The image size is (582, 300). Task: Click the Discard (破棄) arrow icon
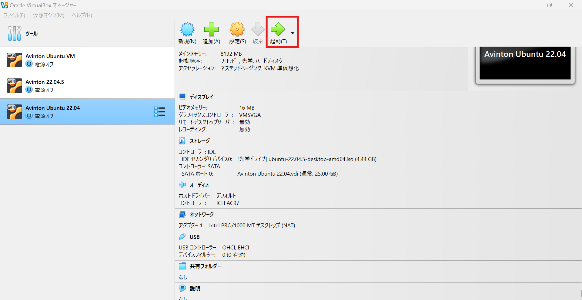point(258,29)
